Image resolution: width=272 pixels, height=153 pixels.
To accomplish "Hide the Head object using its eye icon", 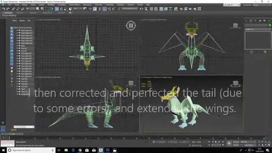I will click(x=17, y=89).
